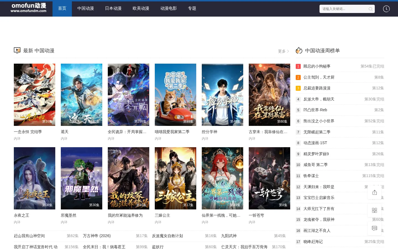The width and height of the screenshot is (398, 249).
Task: Open 全民诡异 poster with 第299集
Action: tap(129, 95)
